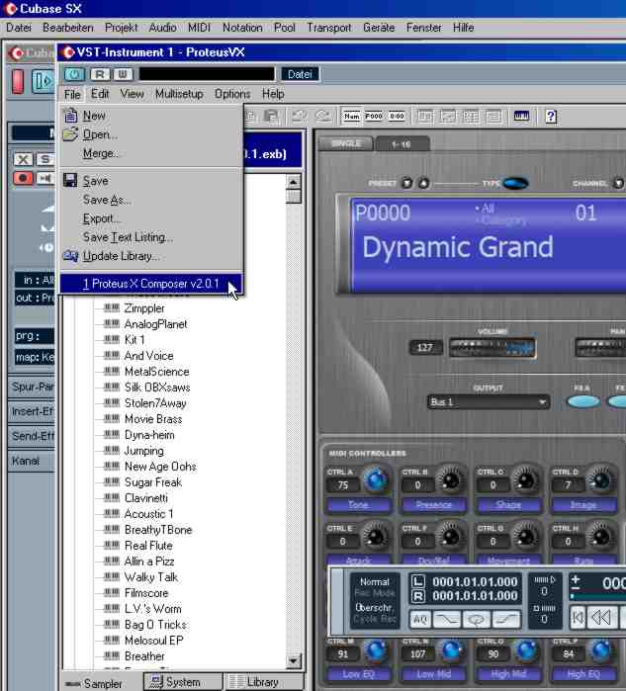The width and height of the screenshot is (626, 691).
Task: Click the rewind transport button
Action: (601, 618)
